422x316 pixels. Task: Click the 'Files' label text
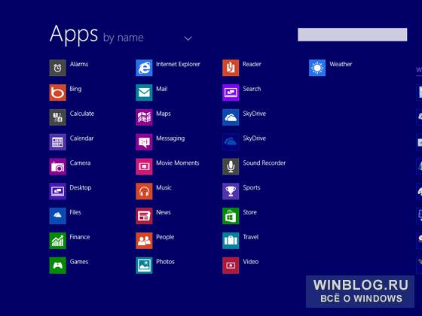coord(75,212)
